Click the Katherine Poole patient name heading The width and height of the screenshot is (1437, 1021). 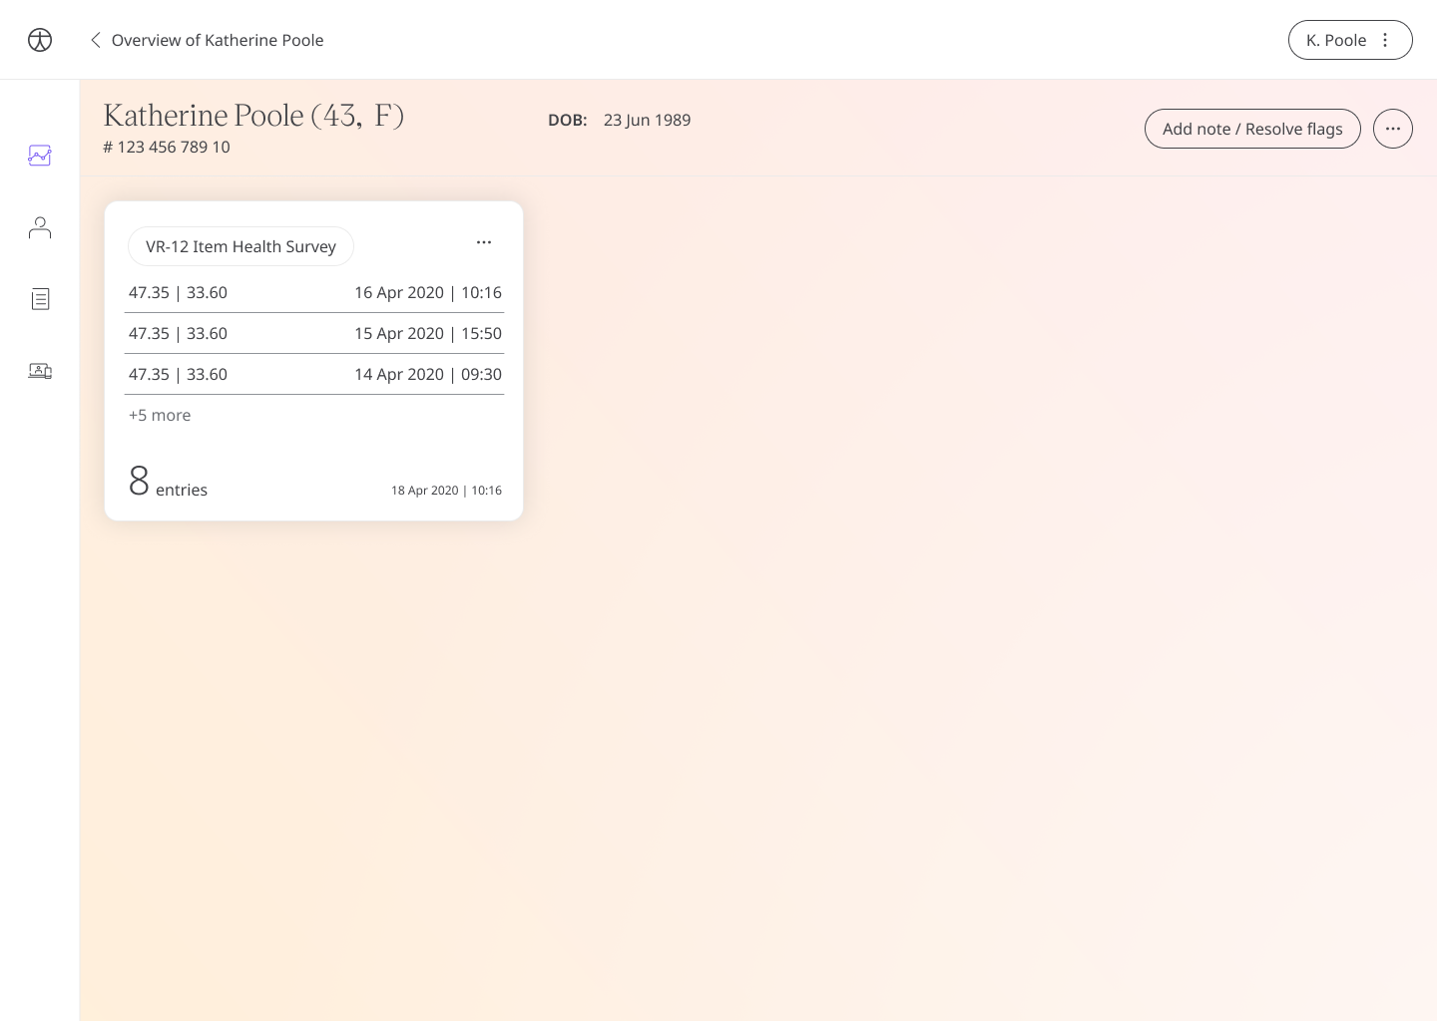(x=253, y=115)
